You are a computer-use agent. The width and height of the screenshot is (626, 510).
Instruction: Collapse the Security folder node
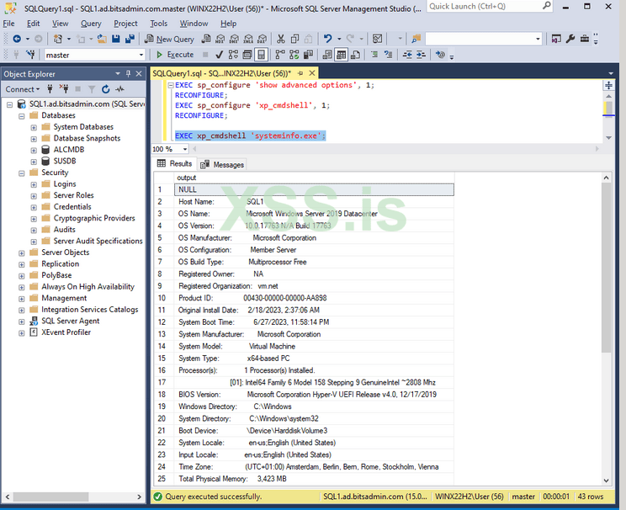tap(22, 173)
